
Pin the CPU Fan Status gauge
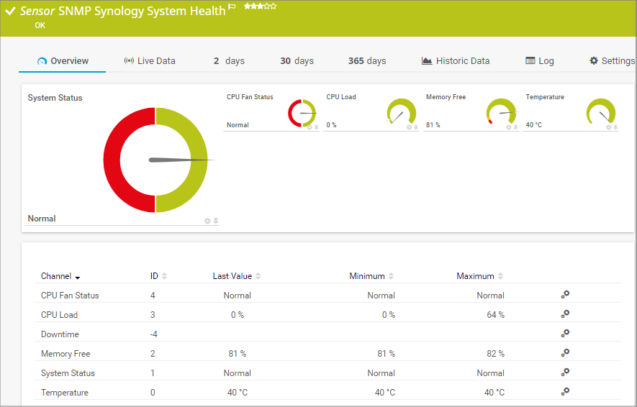[316, 127]
